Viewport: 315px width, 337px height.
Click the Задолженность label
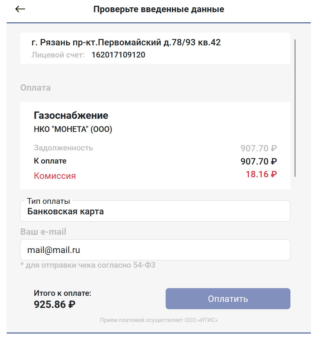(63, 148)
